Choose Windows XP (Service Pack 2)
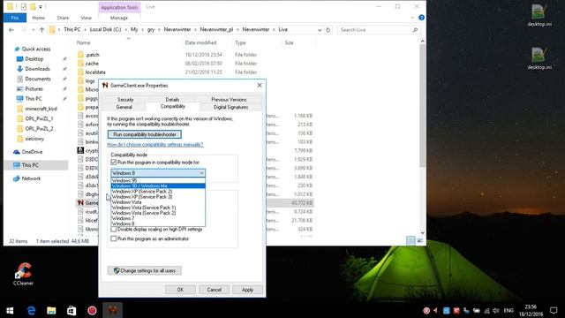565x318 pixels. (x=158, y=192)
